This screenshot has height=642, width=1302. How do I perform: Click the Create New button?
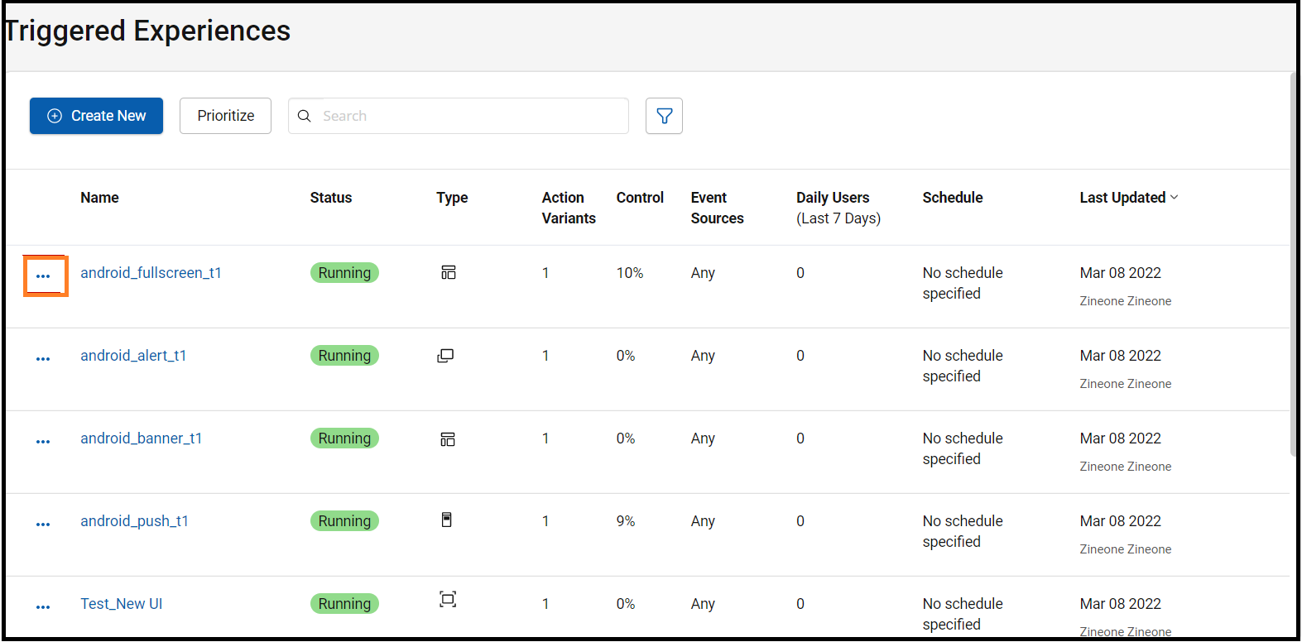coord(96,116)
